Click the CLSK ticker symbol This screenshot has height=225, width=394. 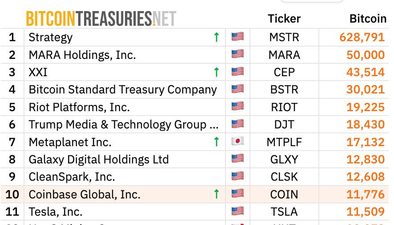(284, 177)
